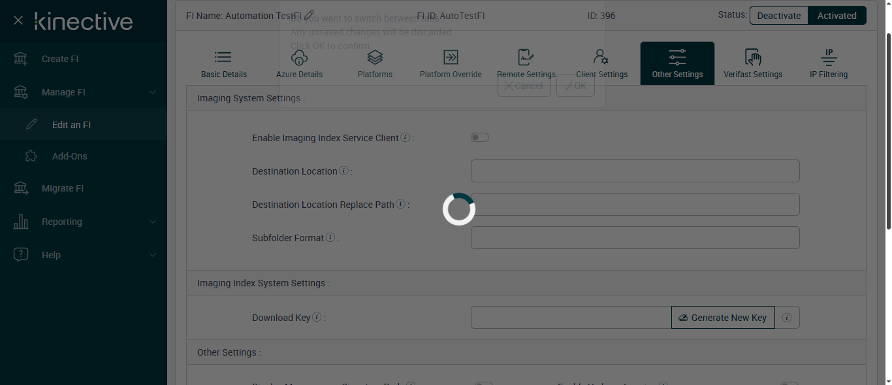Image resolution: width=892 pixels, height=385 pixels.
Task: Click the Destination Location Replace Path field
Action: click(635, 204)
